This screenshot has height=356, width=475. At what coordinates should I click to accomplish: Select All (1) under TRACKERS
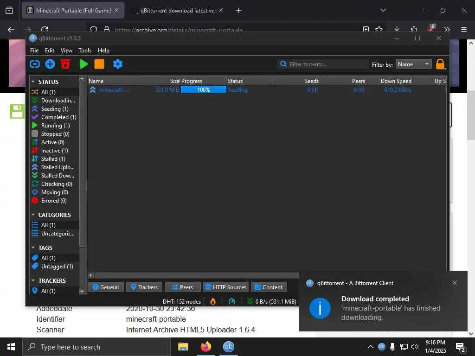point(55,291)
